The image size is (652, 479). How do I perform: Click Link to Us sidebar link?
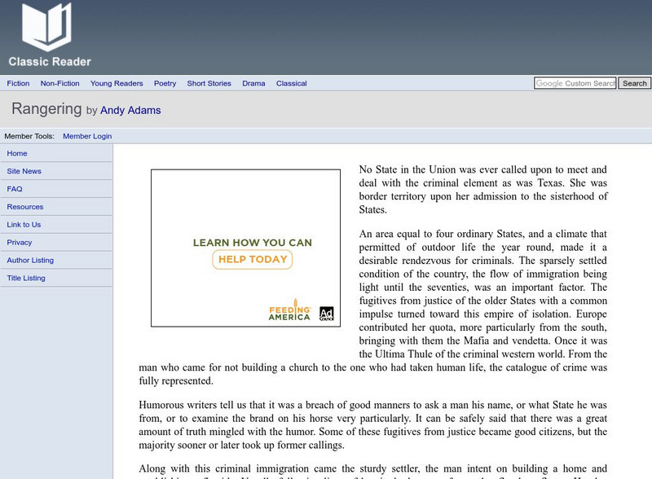click(24, 225)
